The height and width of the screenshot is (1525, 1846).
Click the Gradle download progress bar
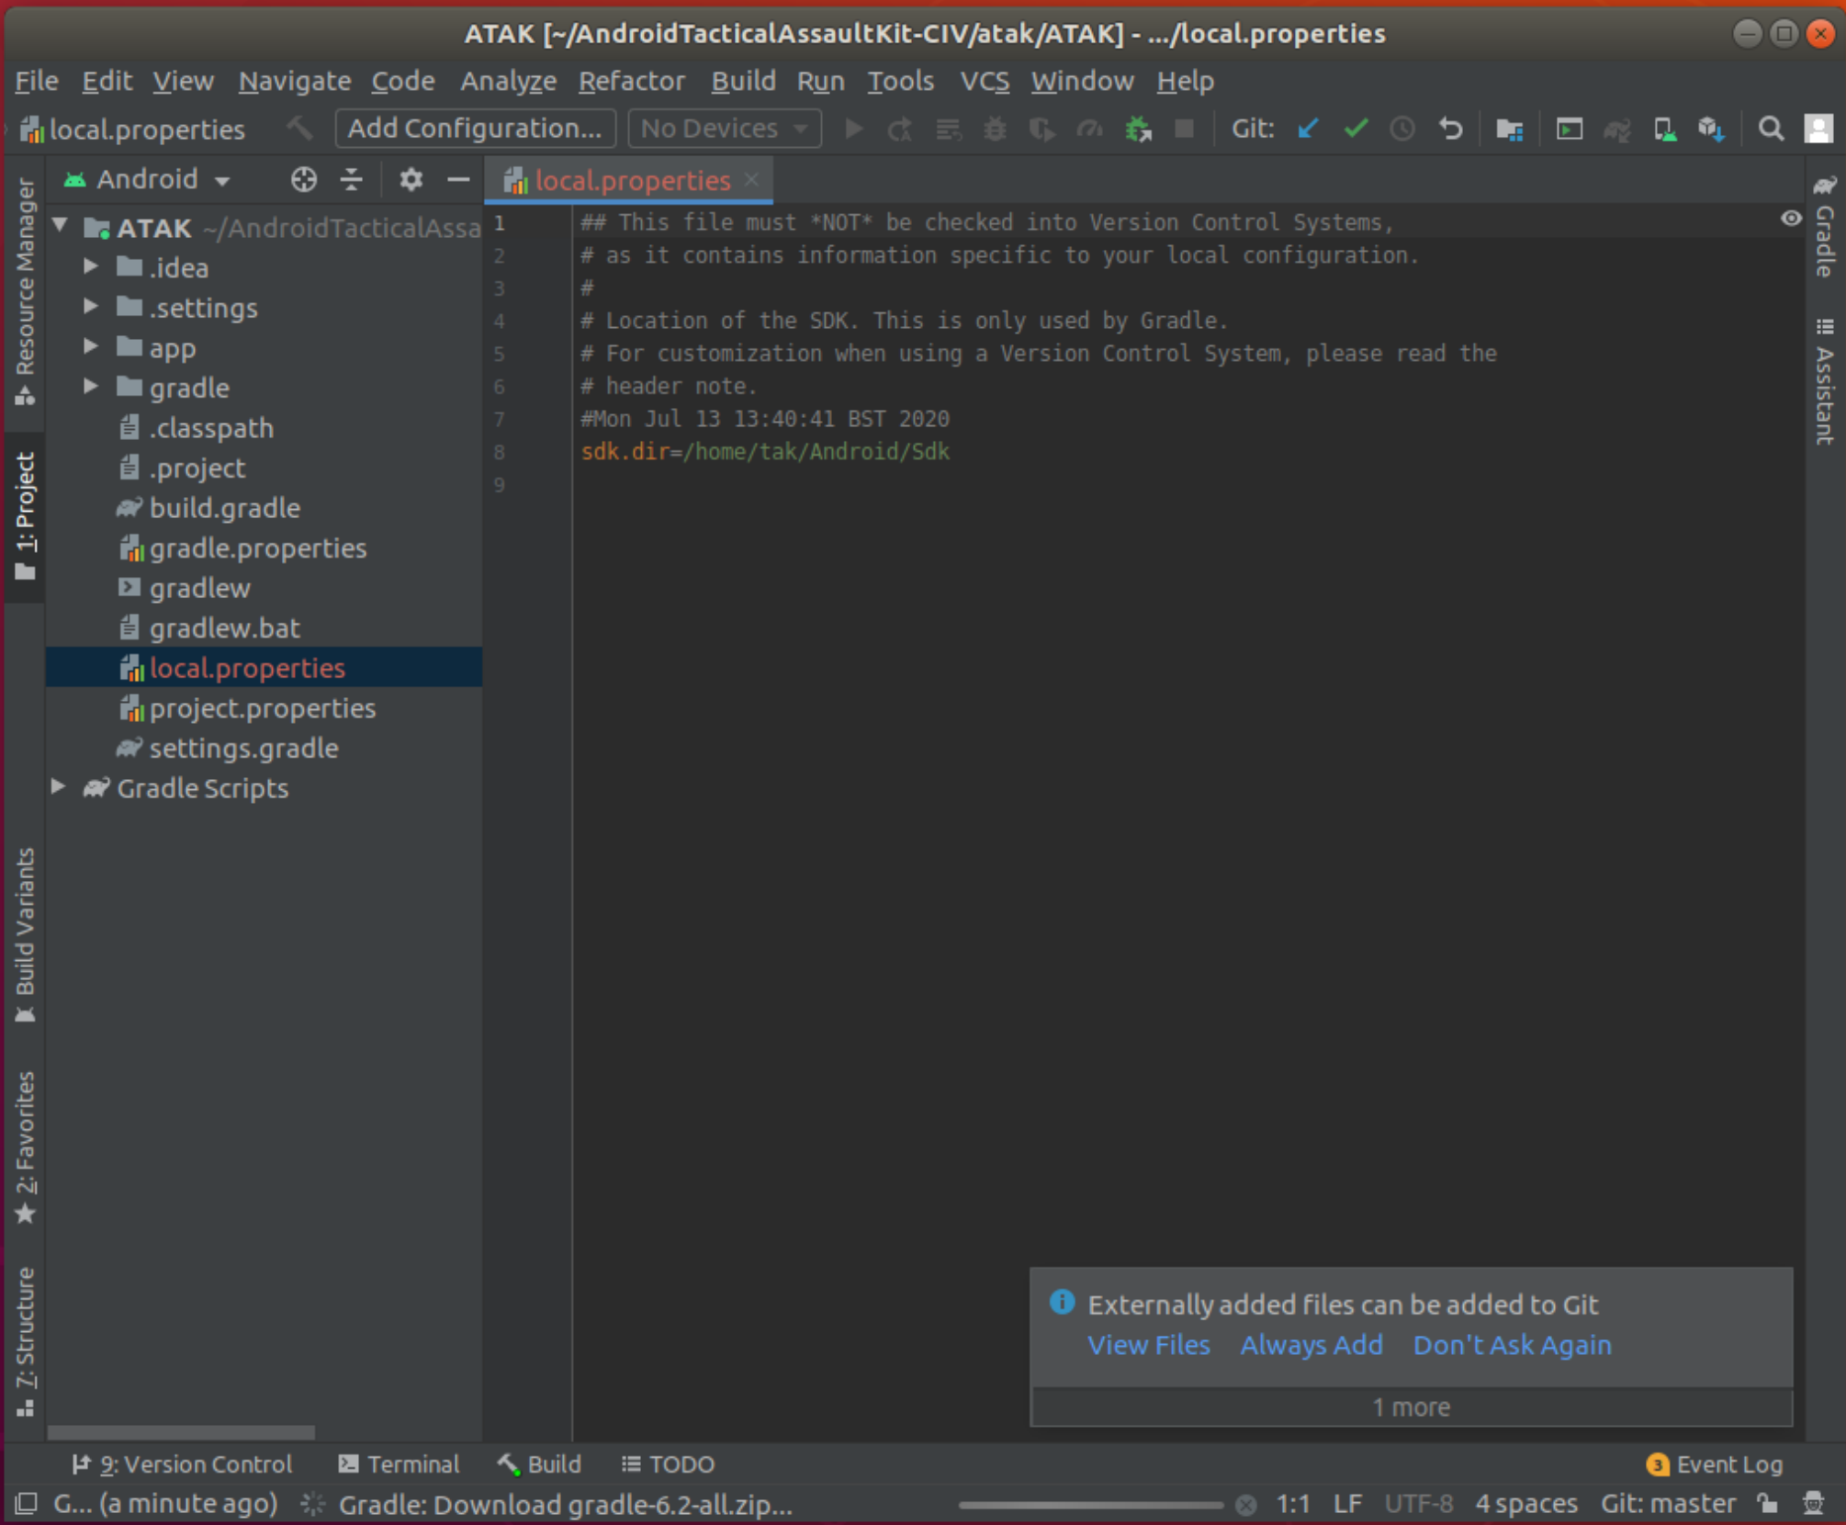click(1091, 1505)
